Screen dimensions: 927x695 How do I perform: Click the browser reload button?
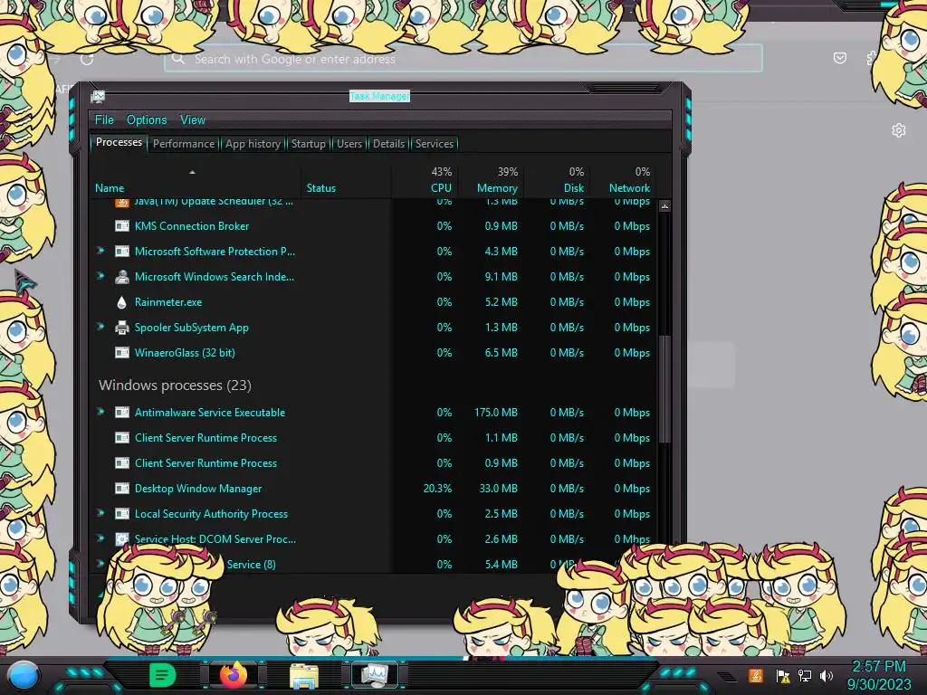tap(87, 59)
